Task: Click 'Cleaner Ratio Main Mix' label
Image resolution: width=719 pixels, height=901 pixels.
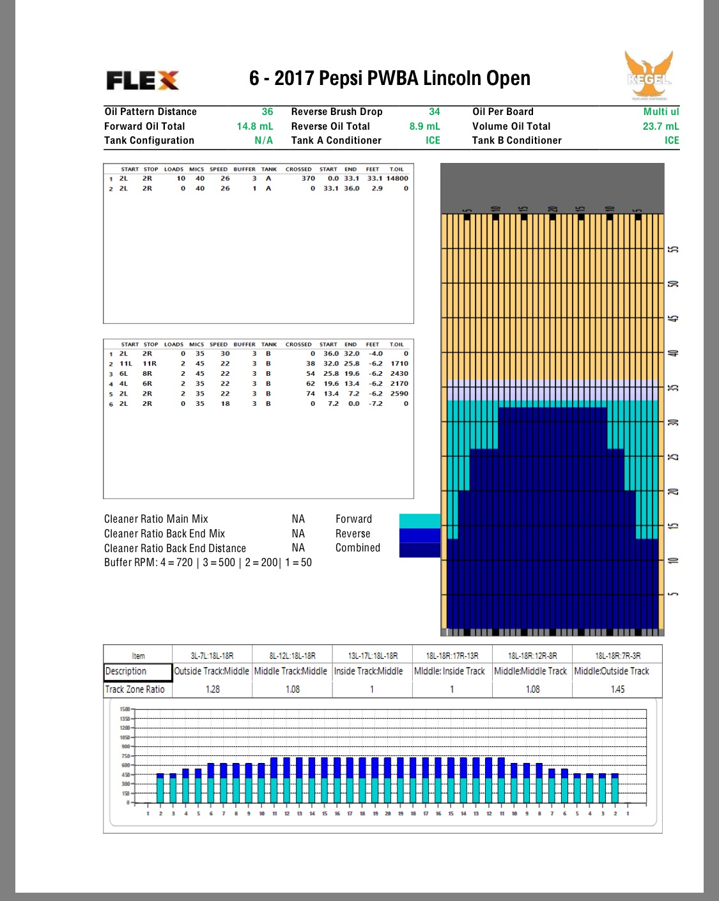Action: click(x=156, y=520)
